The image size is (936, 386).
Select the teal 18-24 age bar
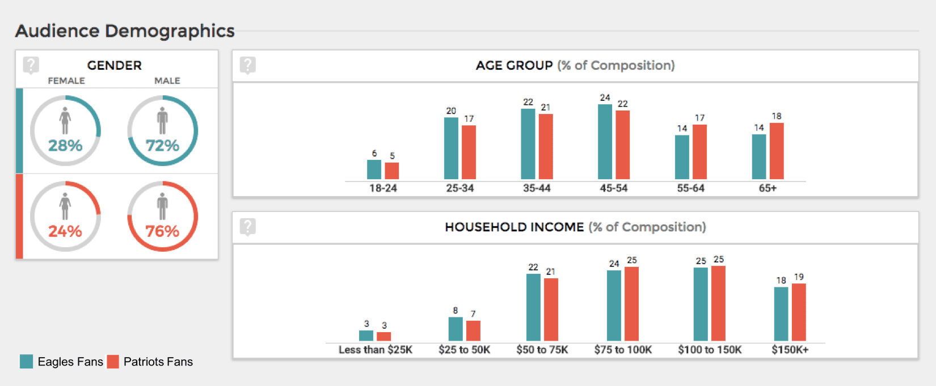pos(374,169)
